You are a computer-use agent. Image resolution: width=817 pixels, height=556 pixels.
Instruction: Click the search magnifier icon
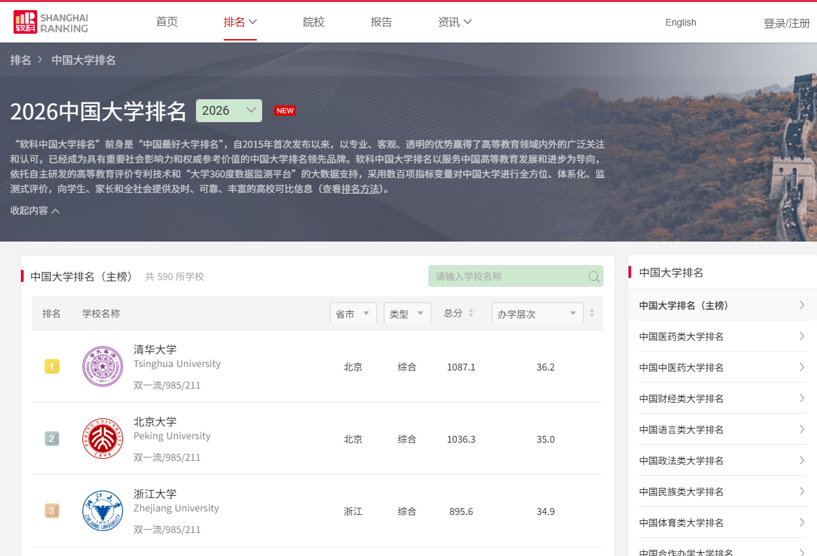593,277
